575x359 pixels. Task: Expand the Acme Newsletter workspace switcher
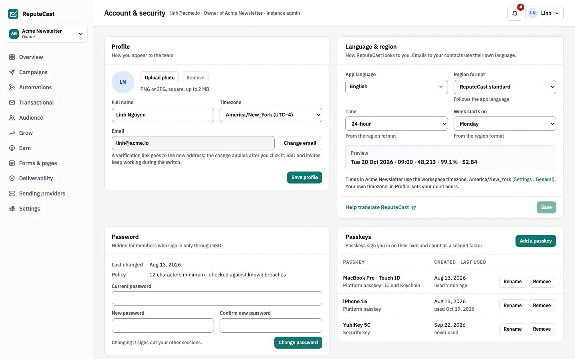46,34
